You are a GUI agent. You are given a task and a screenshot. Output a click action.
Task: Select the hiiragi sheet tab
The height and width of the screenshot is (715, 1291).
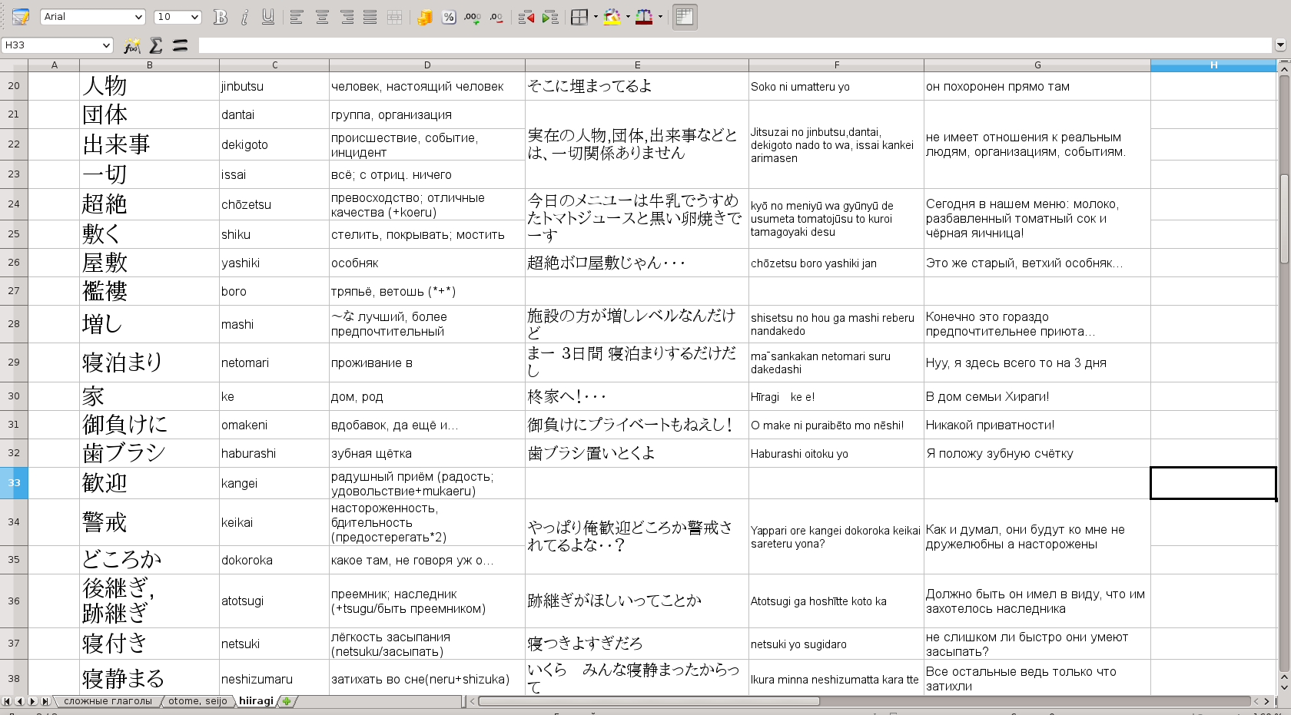(256, 701)
